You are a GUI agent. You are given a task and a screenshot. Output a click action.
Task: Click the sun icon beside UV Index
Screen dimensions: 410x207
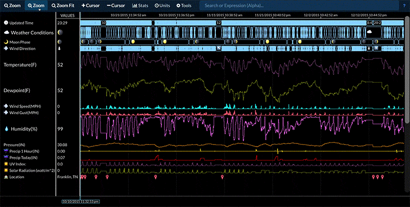pos(6,164)
